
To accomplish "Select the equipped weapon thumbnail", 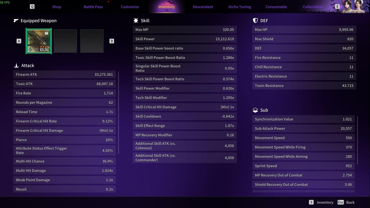I will (39, 40).
